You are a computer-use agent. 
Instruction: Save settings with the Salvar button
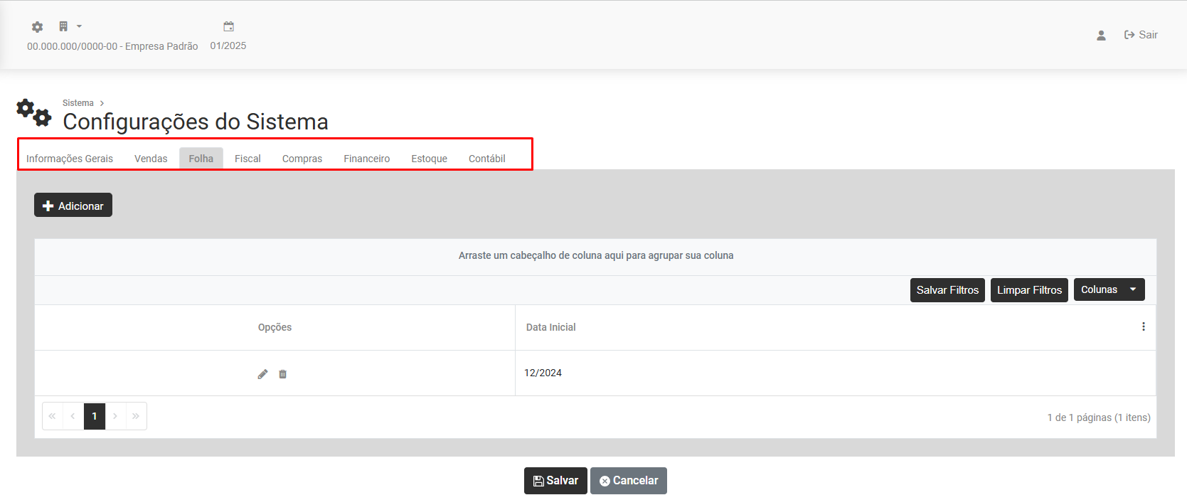pyautogui.click(x=555, y=481)
